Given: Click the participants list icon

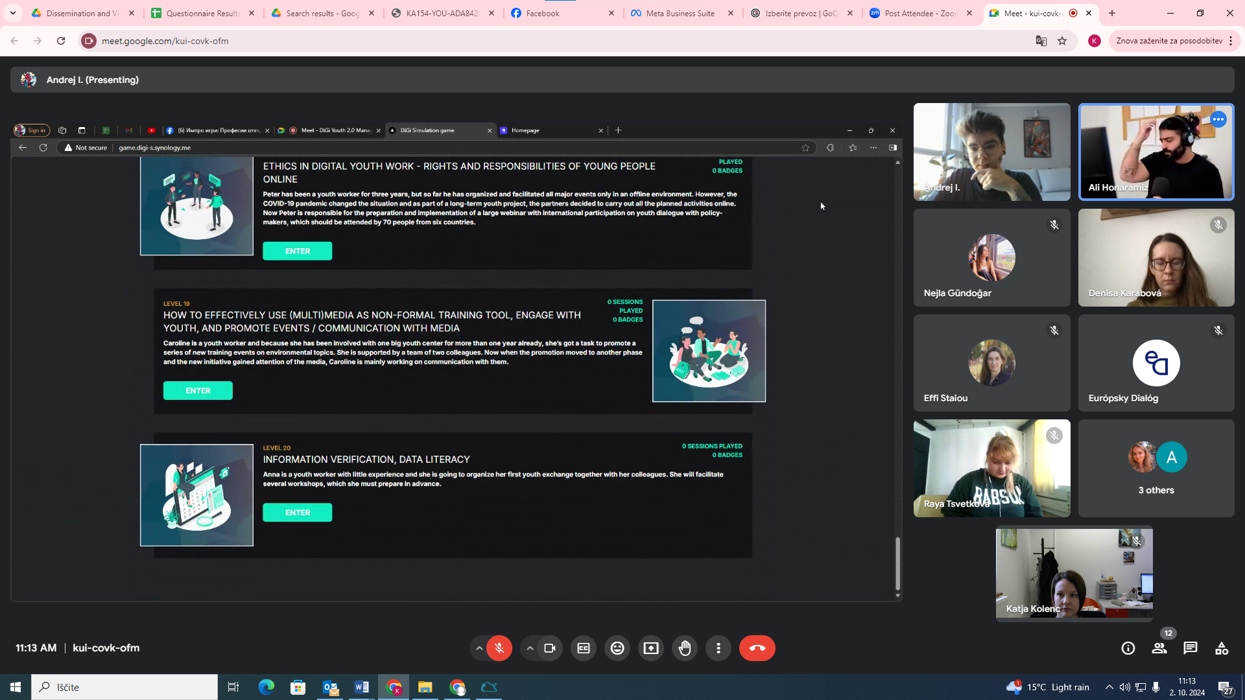Looking at the screenshot, I should (x=1159, y=648).
